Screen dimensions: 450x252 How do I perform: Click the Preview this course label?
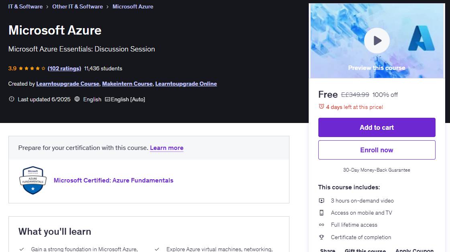point(377,68)
